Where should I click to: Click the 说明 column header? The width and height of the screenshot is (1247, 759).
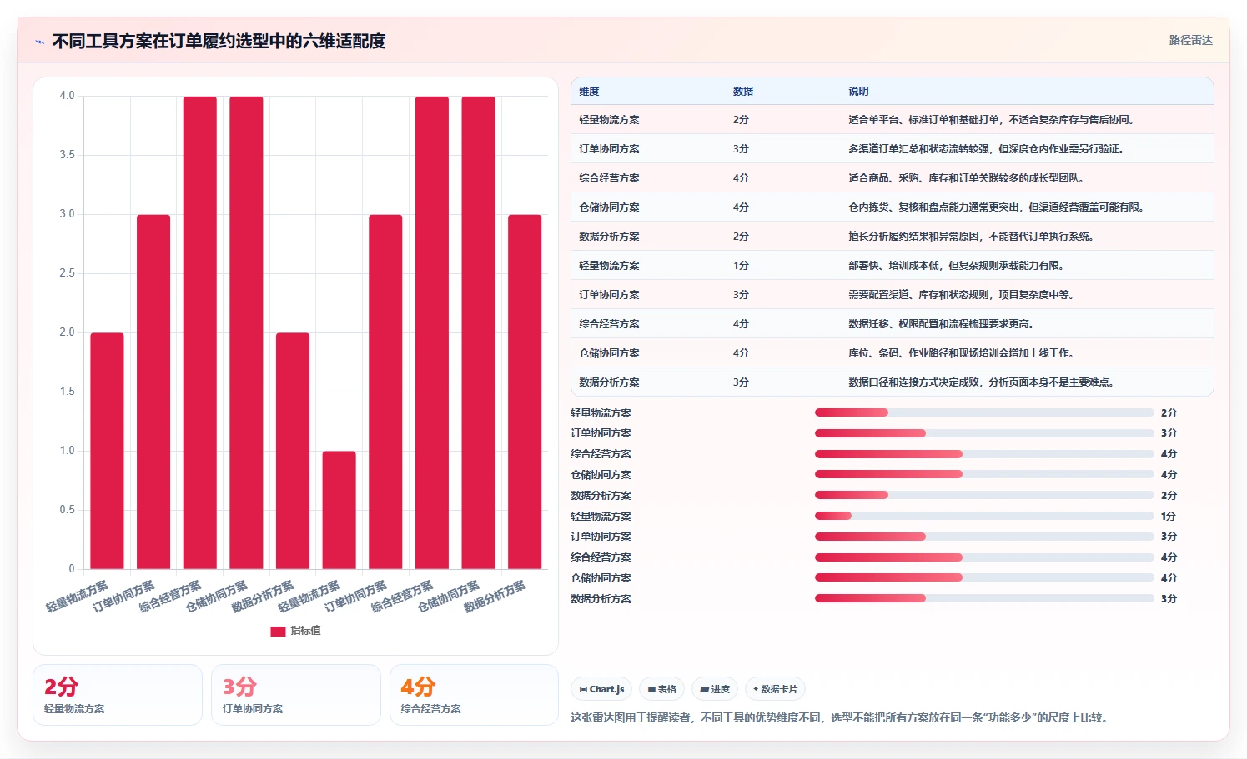click(858, 92)
